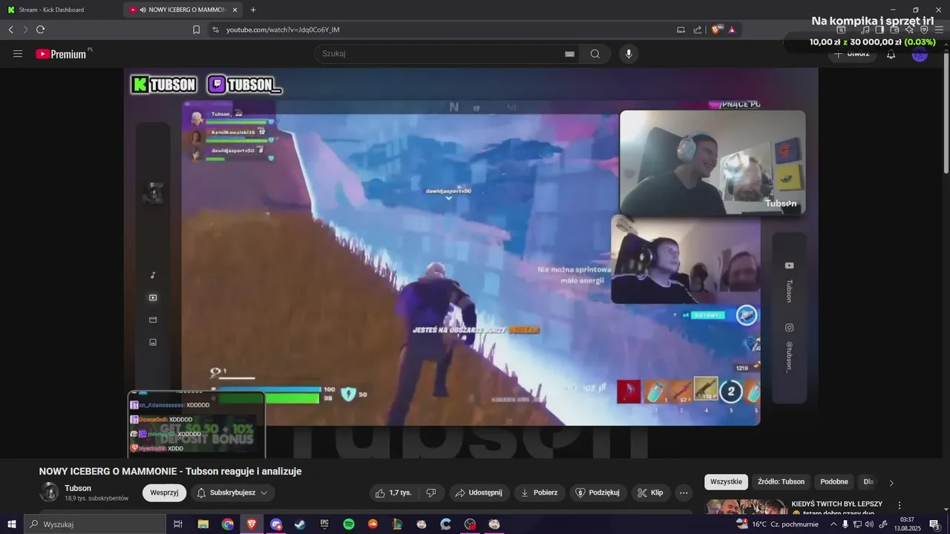Screen dimensions: 950x534
Task: Click the Wesprzyj button
Action: coord(164,492)
